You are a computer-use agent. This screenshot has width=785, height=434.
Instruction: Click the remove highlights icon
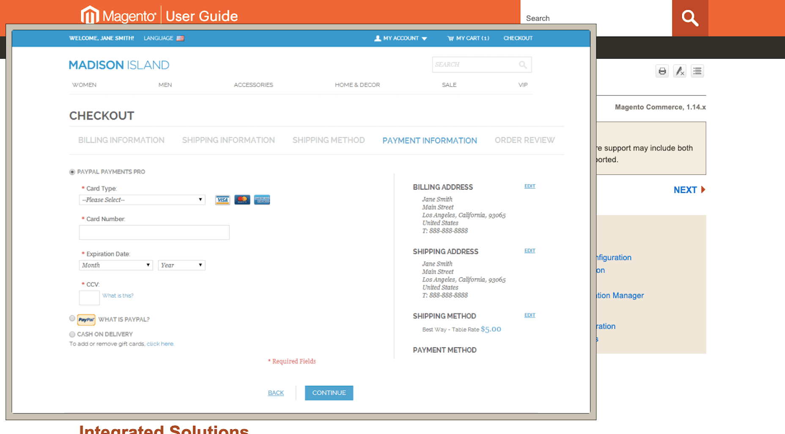click(680, 71)
